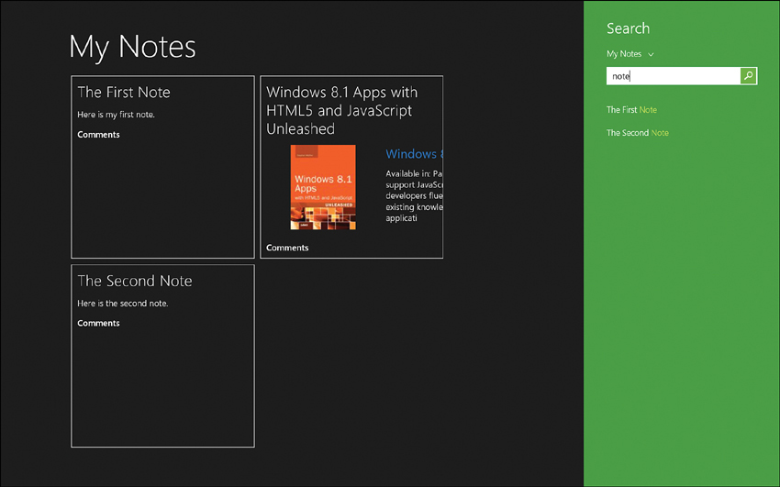Click Comments under the book cover note
780x487 pixels.
[287, 248]
